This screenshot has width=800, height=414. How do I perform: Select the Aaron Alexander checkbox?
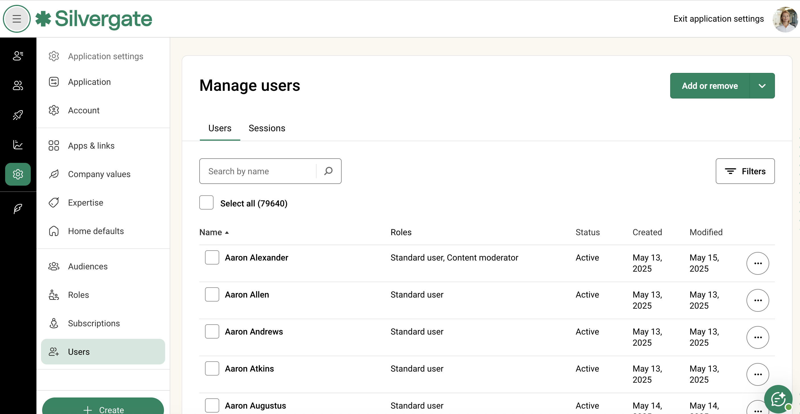click(x=212, y=257)
